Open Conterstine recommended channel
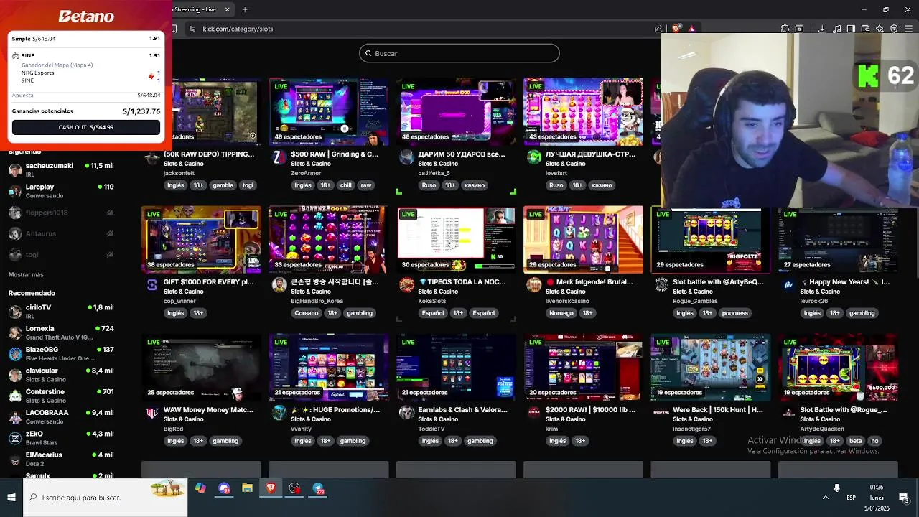This screenshot has width=919, height=517. pos(61,396)
